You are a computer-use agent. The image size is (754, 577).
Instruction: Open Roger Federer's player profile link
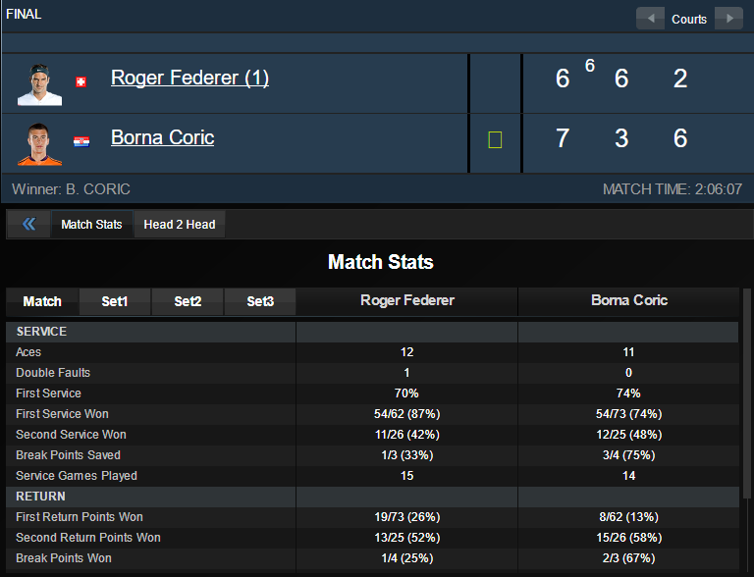tap(189, 78)
